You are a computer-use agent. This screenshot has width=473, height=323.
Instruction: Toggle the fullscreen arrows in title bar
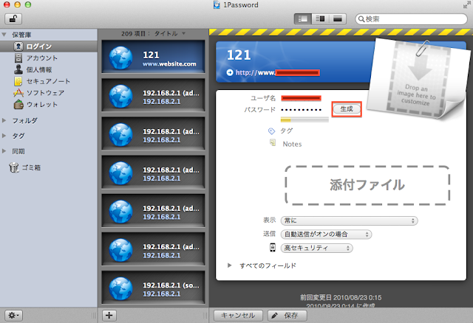(x=466, y=5)
